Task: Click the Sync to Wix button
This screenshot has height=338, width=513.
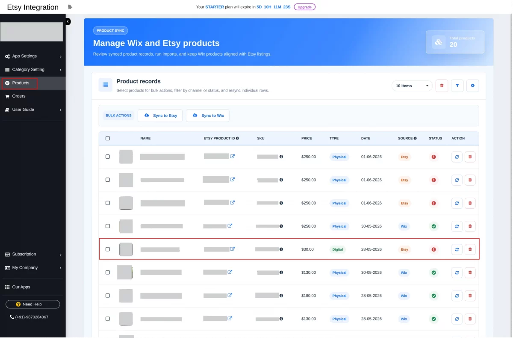Action: [x=208, y=116]
